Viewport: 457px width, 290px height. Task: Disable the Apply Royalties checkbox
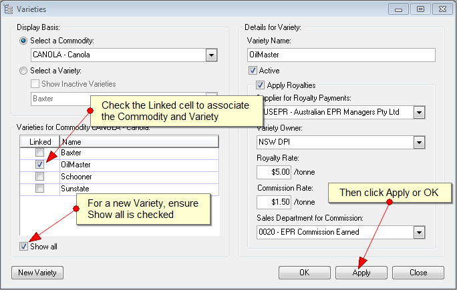click(261, 85)
